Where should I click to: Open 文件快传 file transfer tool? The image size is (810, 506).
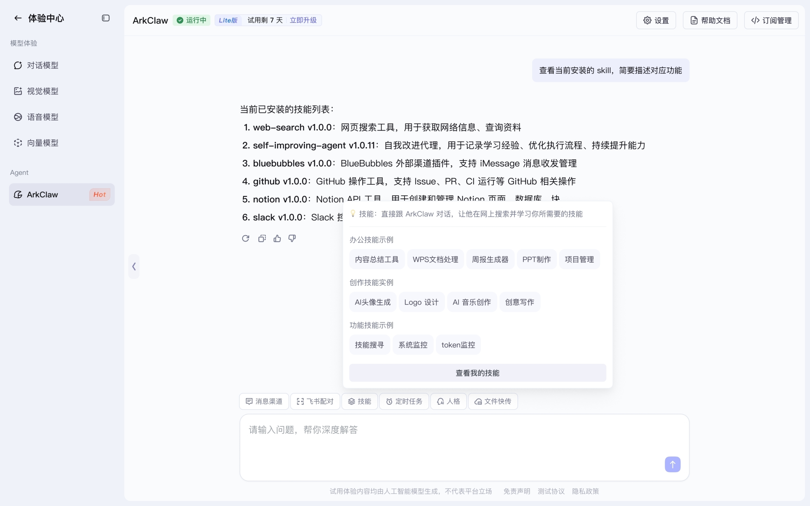click(x=492, y=401)
